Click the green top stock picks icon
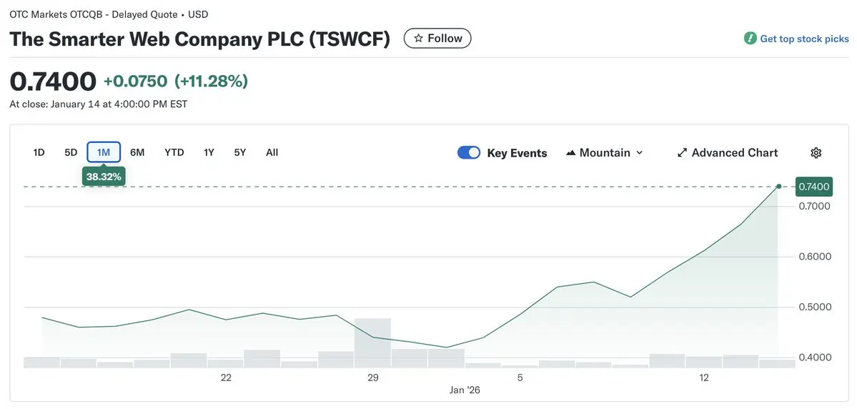Image resolution: width=857 pixels, height=409 pixels. pyautogui.click(x=750, y=39)
